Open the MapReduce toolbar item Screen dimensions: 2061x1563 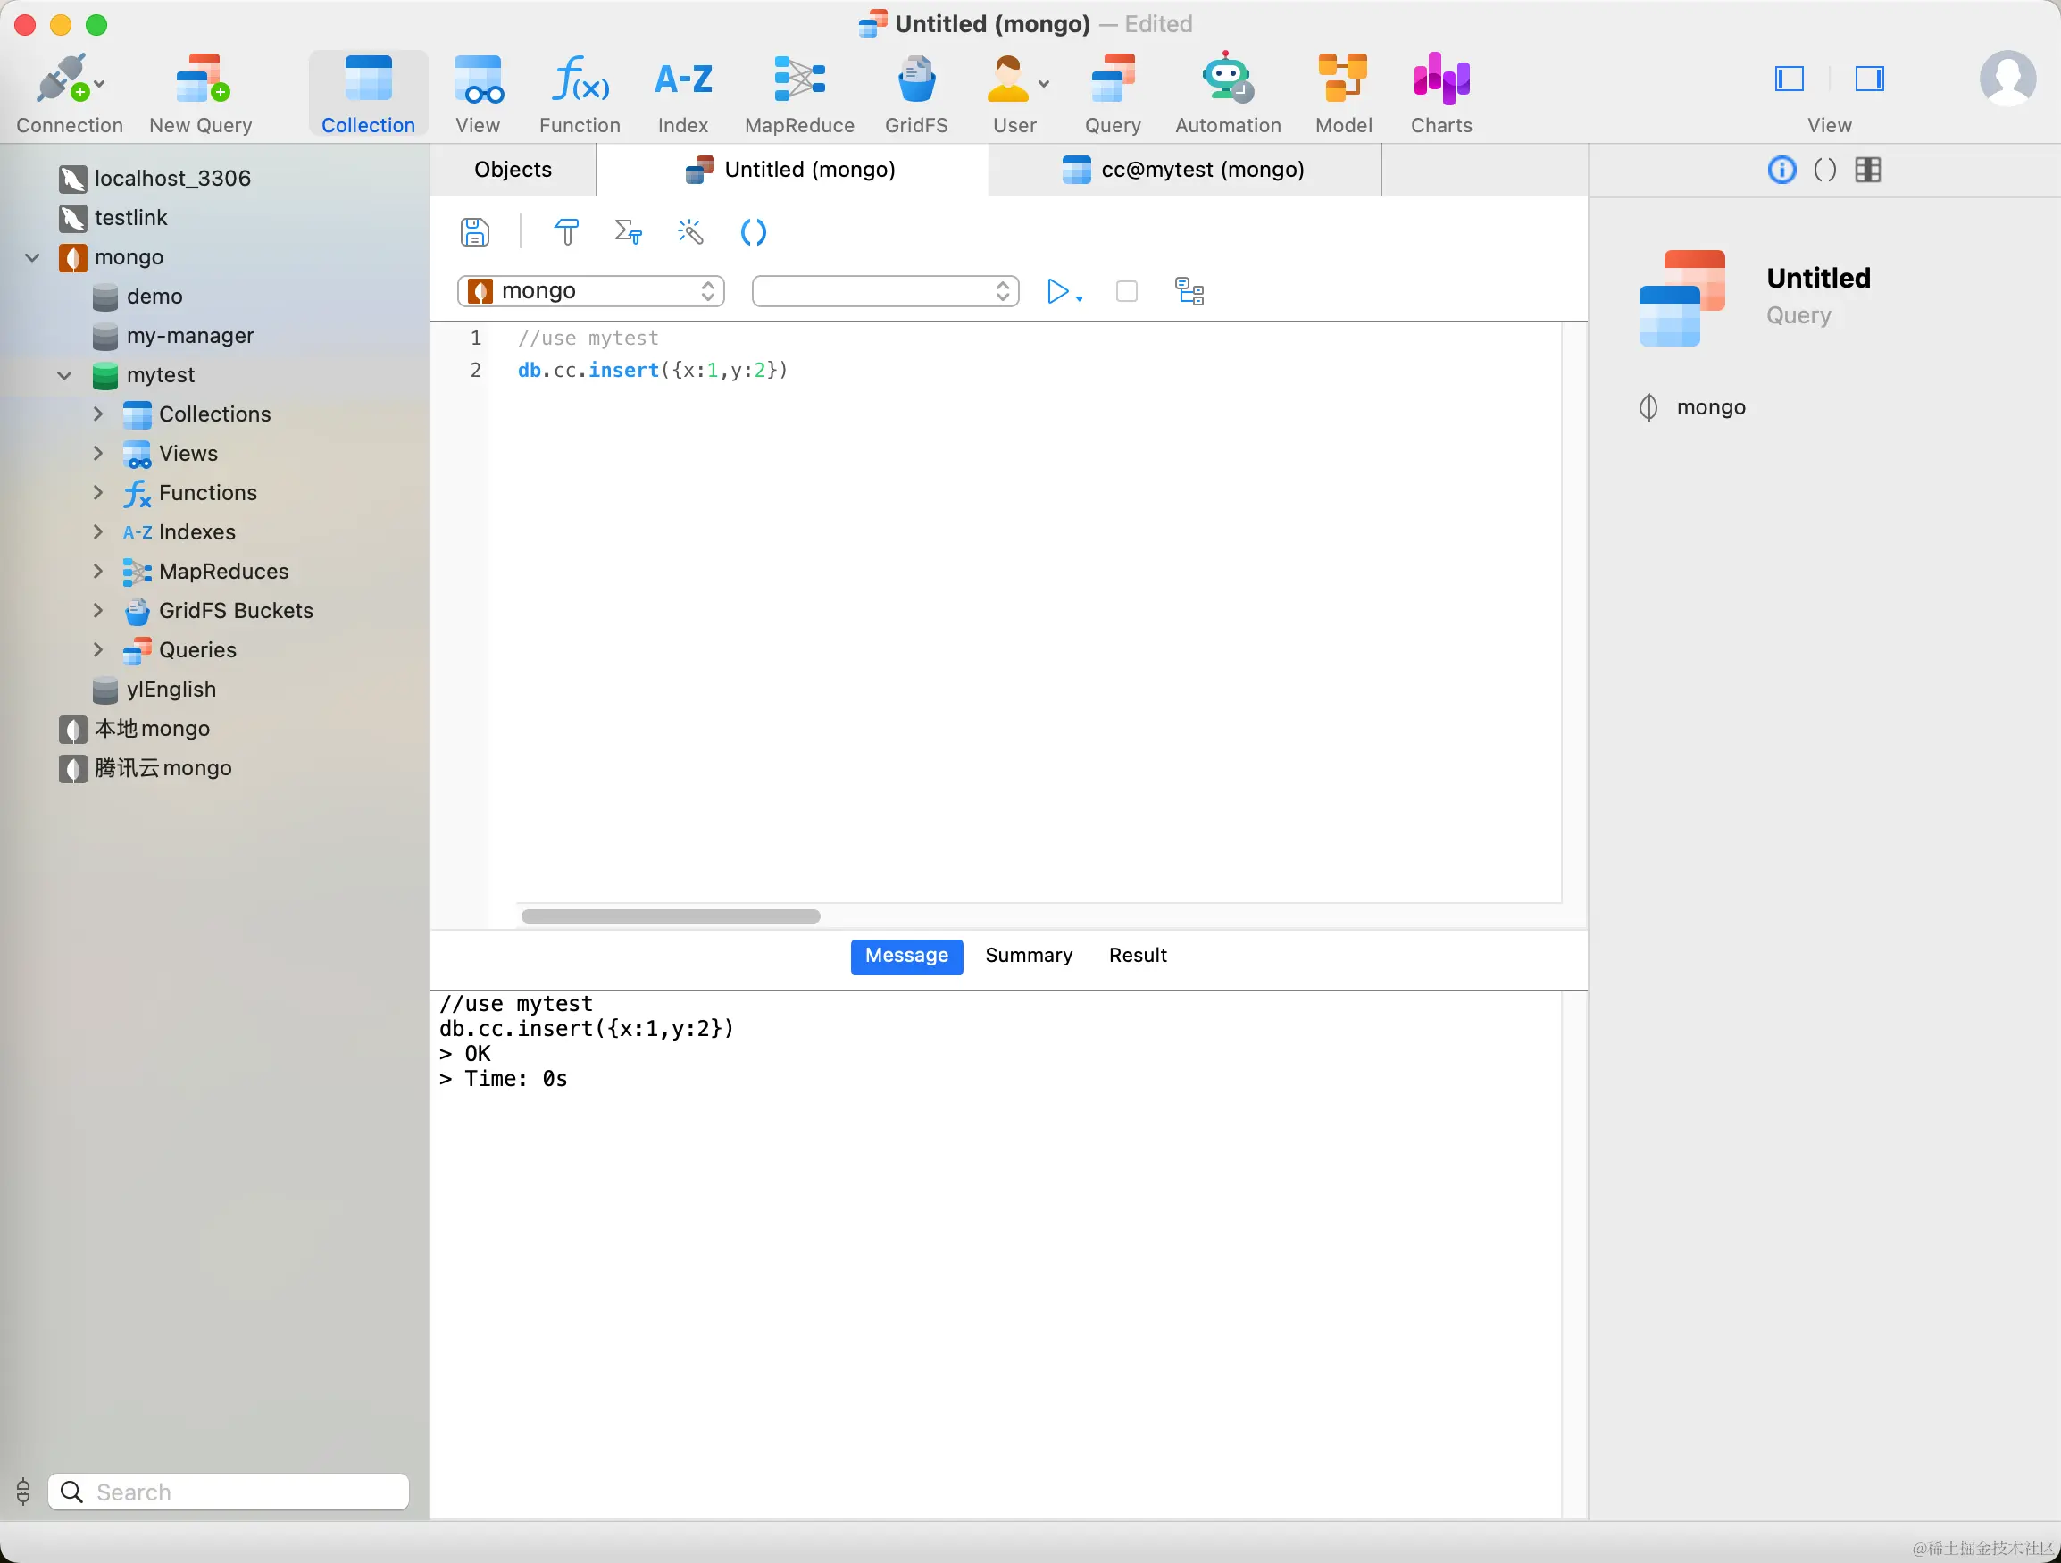click(x=798, y=93)
